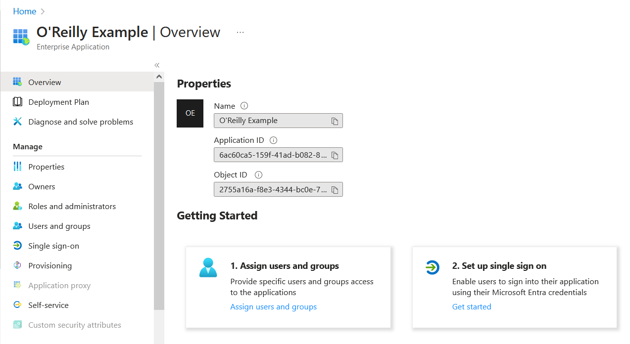Click the Object ID text field
The image size is (630, 344).
pyautogui.click(x=278, y=189)
